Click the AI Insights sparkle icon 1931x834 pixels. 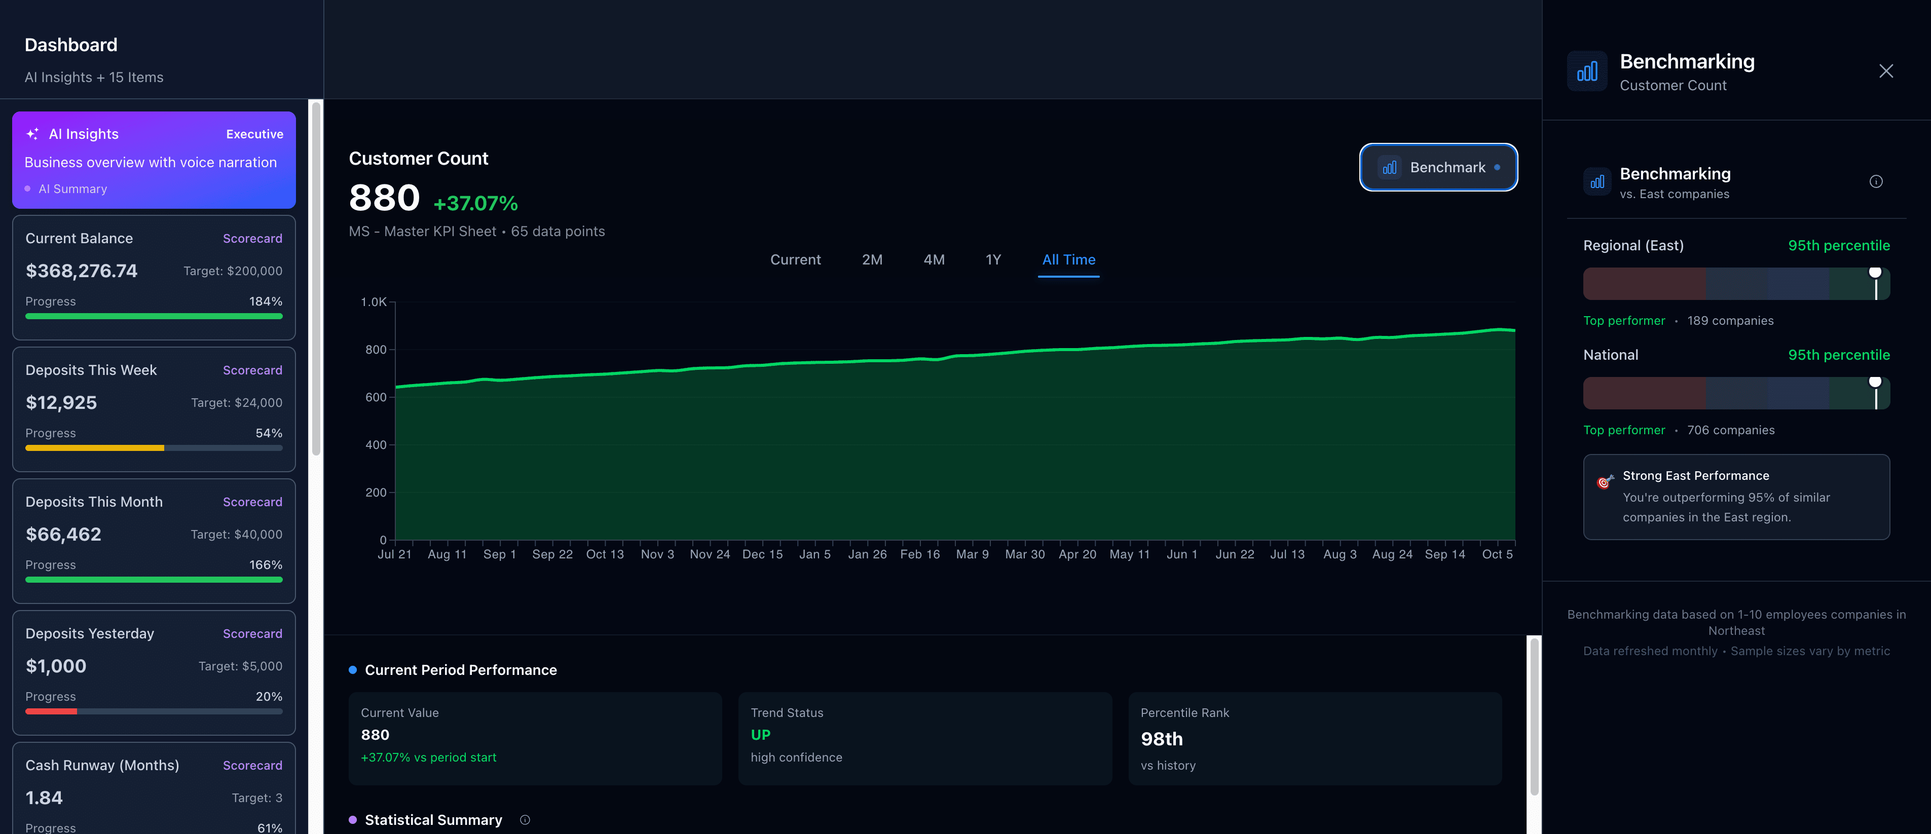pos(33,133)
